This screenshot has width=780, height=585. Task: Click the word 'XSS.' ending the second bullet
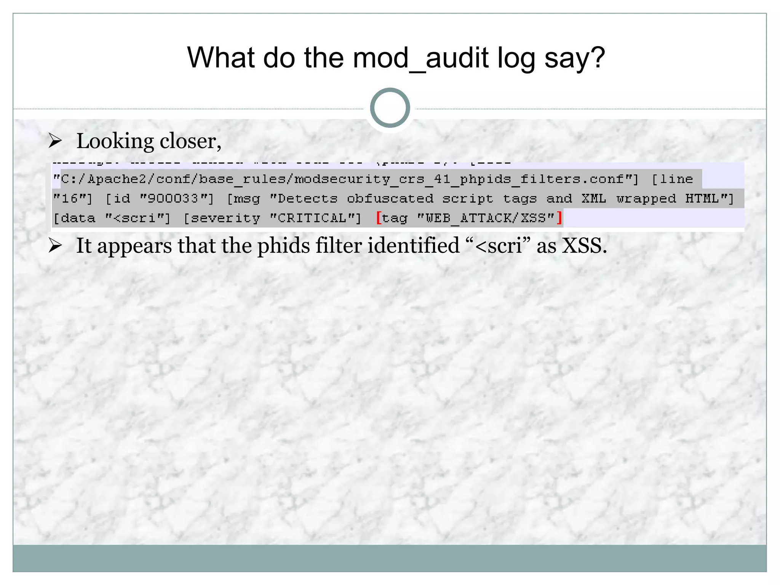[x=585, y=246]
